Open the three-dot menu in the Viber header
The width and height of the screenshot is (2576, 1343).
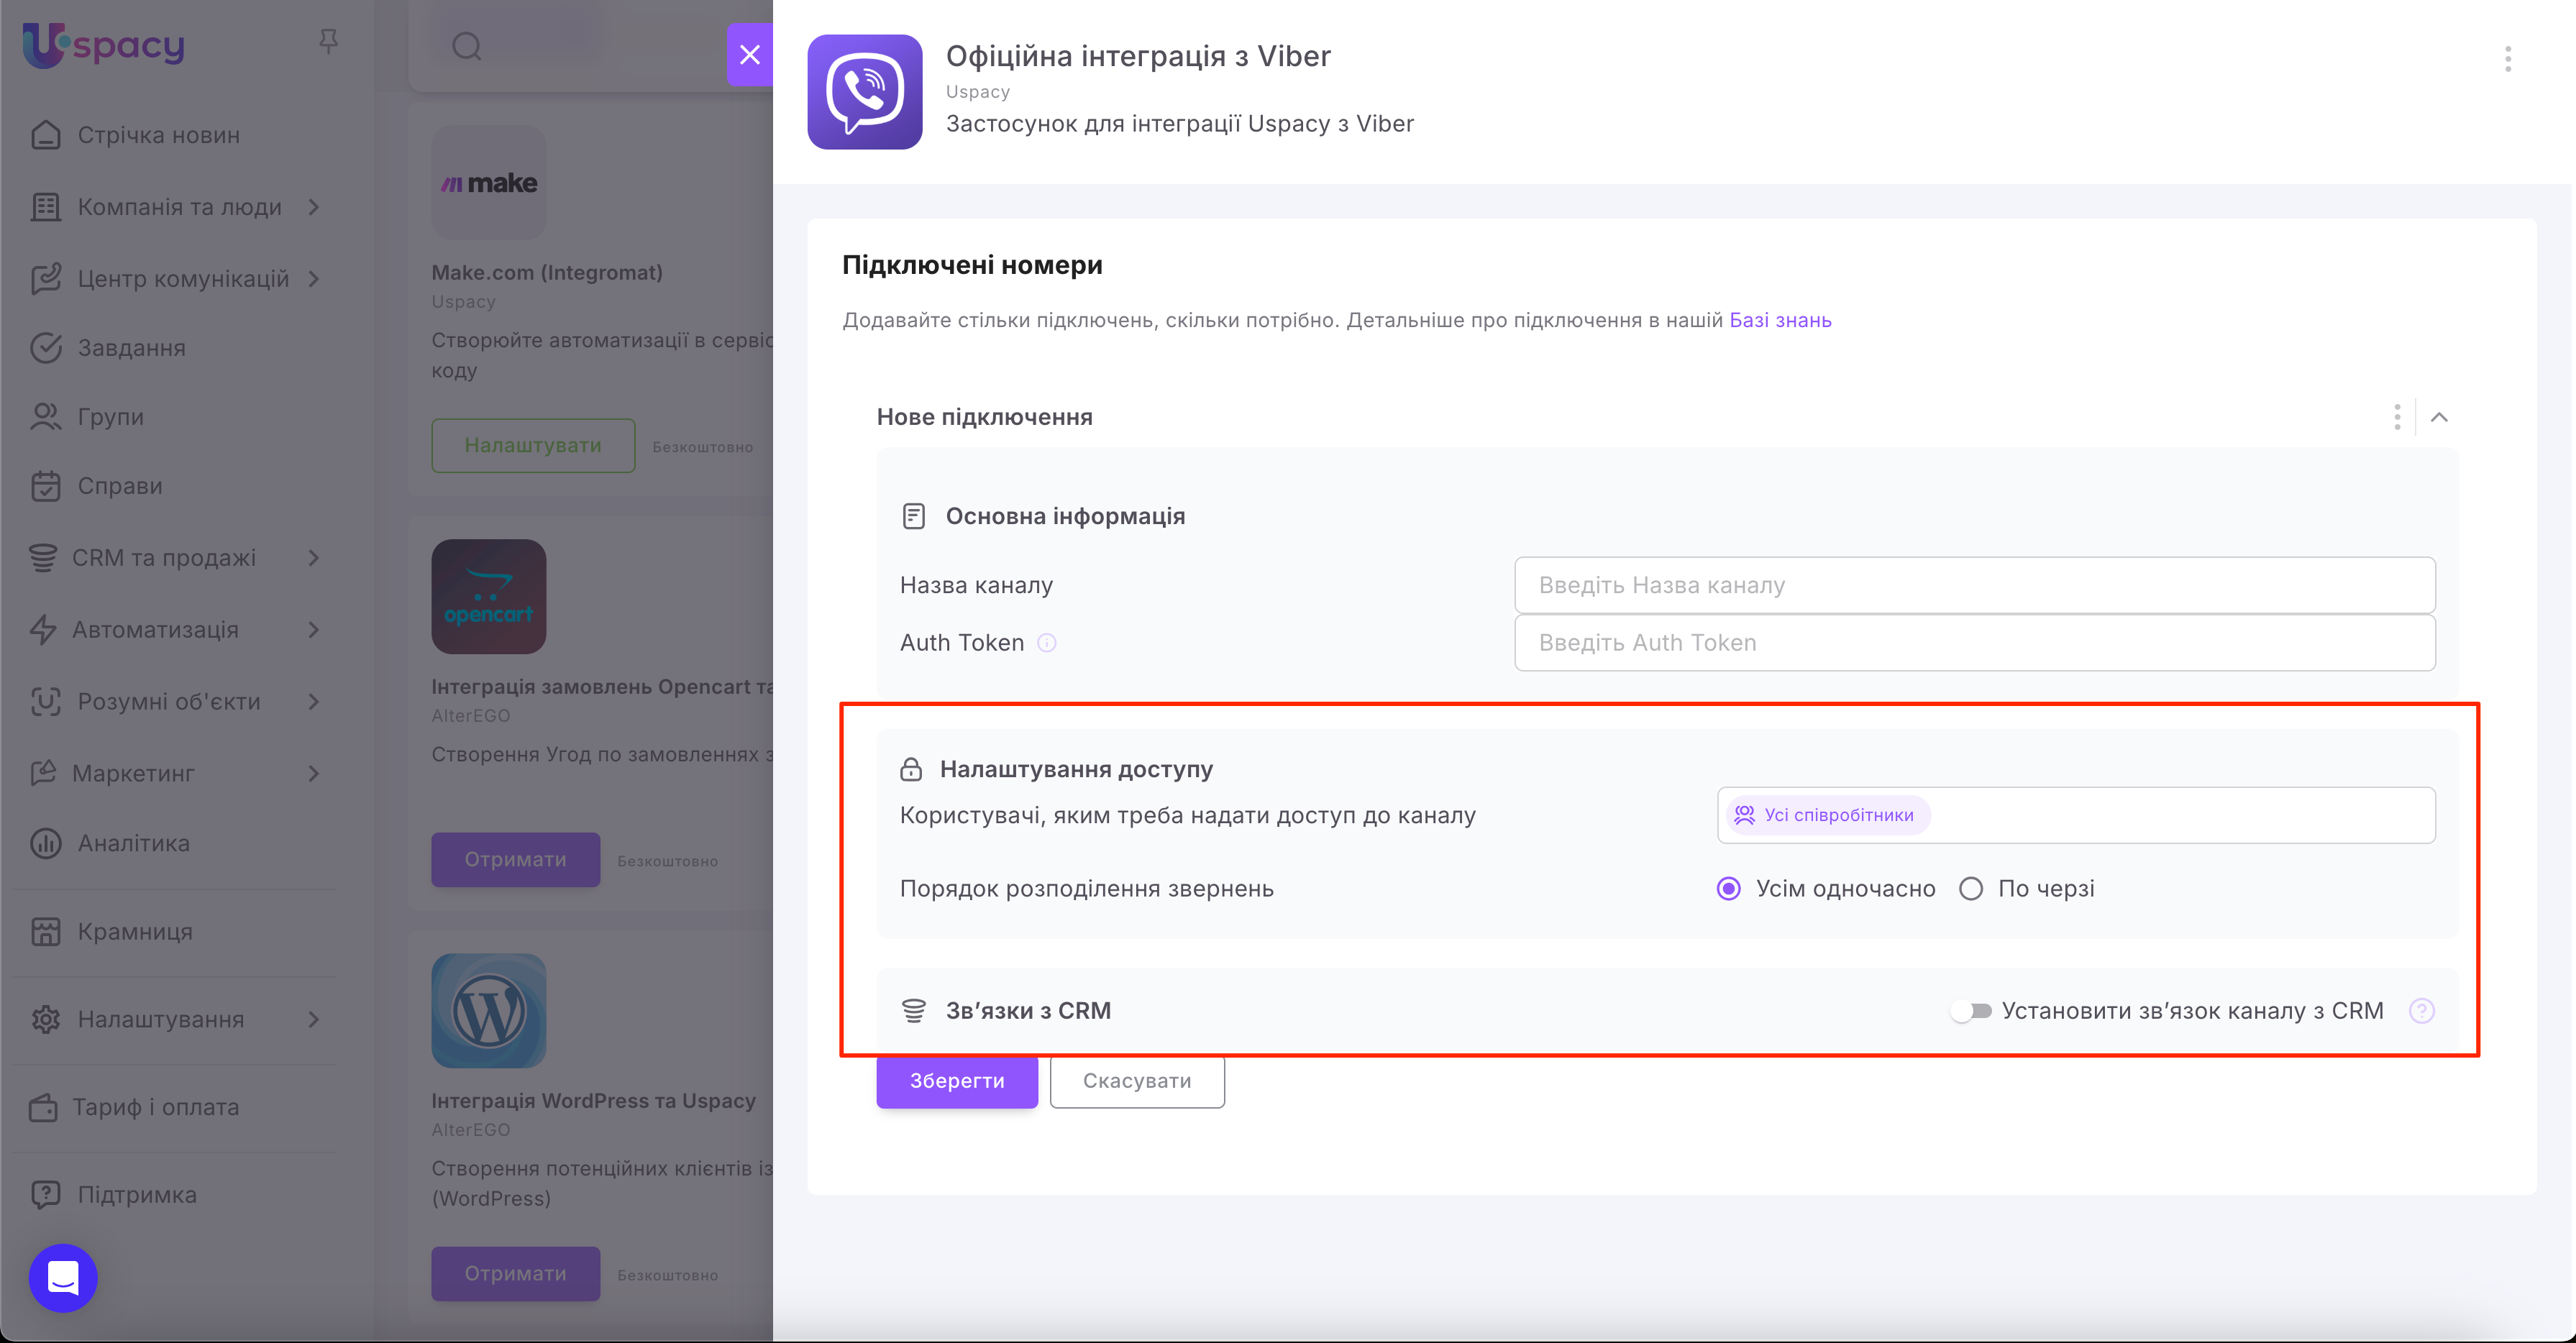click(x=2507, y=59)
